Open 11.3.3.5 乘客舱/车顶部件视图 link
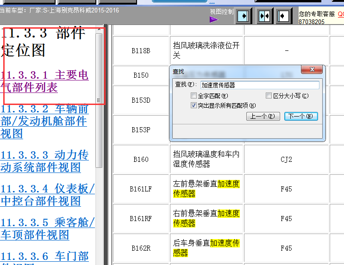The image size is (344, 265). (47, 228)
